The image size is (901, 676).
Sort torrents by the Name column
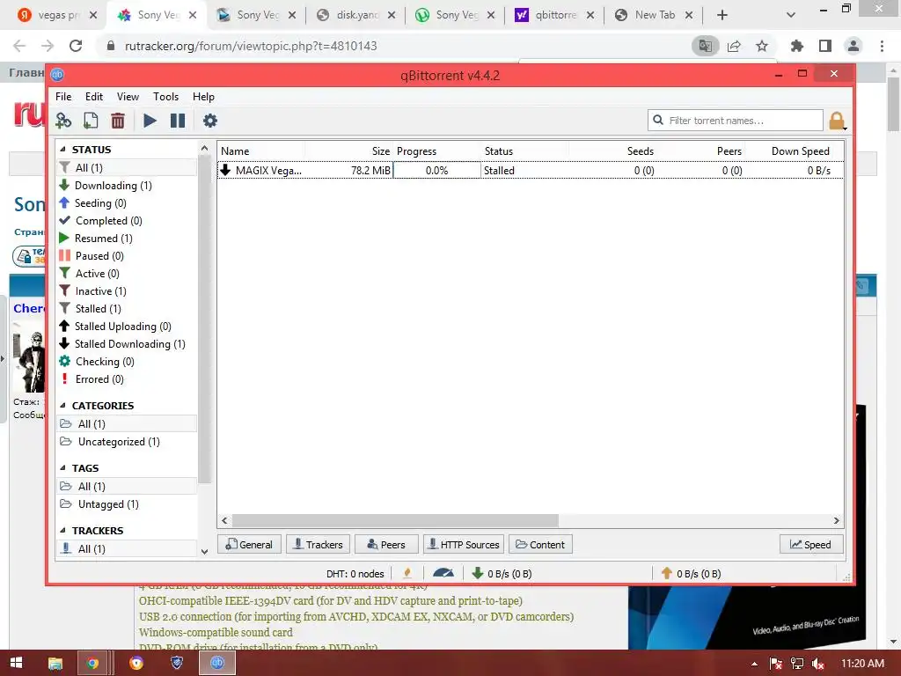point(261,151)
